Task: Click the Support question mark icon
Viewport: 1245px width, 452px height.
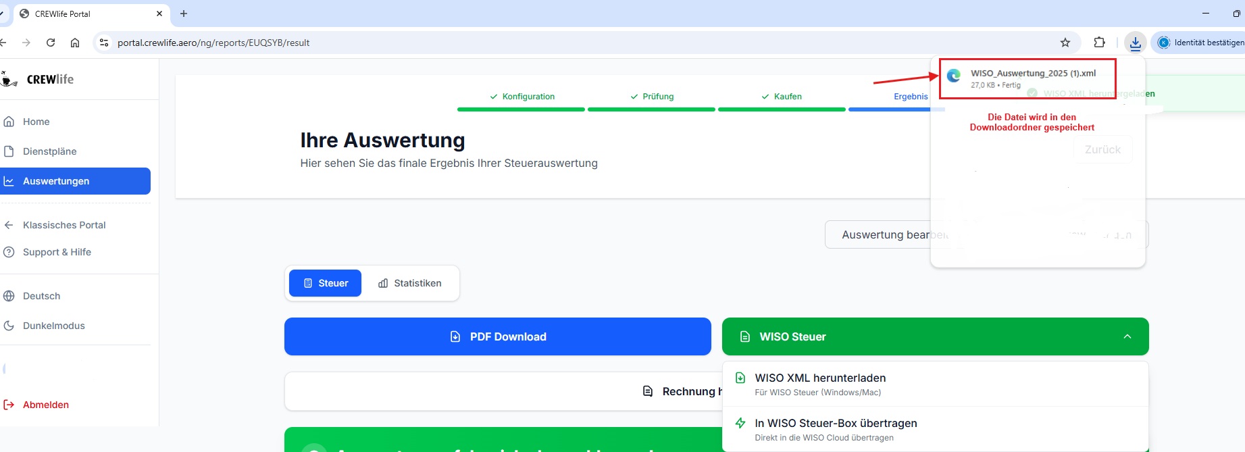Action: [x=9, y=252]
